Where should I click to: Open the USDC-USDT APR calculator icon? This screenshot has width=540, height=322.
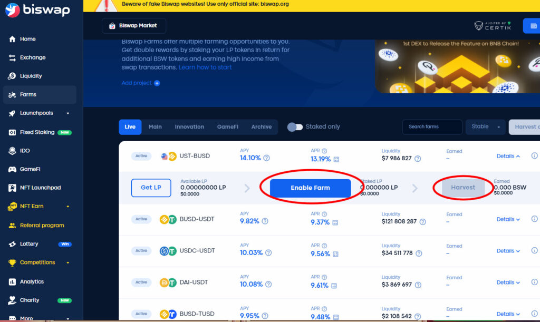point(335,254)
